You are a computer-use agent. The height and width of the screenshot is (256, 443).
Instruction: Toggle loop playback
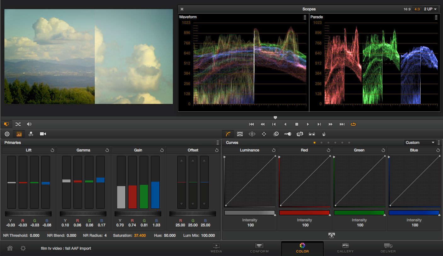(x=353, y=124)
